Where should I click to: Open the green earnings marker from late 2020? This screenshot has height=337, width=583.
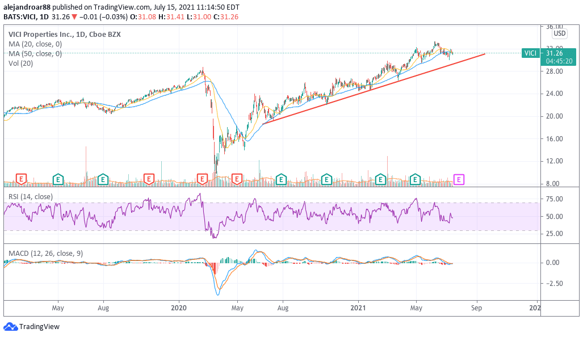pos(326,180)
